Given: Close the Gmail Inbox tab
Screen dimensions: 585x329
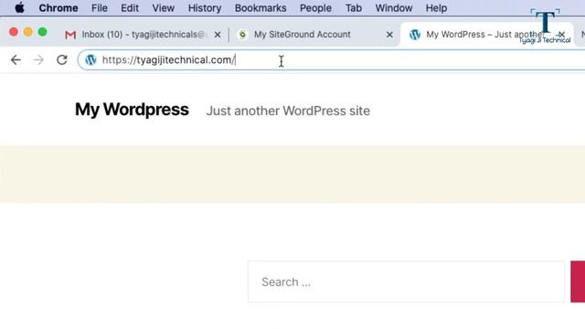Looking at the screenshot, I should 218,35.
